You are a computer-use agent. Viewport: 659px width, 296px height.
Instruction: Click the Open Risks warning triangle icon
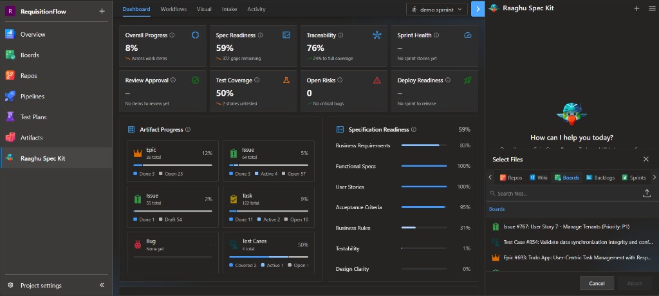pos(377,80)
